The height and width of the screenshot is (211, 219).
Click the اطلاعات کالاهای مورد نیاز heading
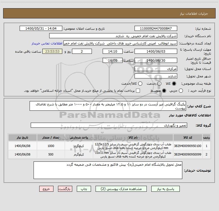coord(190,115)
